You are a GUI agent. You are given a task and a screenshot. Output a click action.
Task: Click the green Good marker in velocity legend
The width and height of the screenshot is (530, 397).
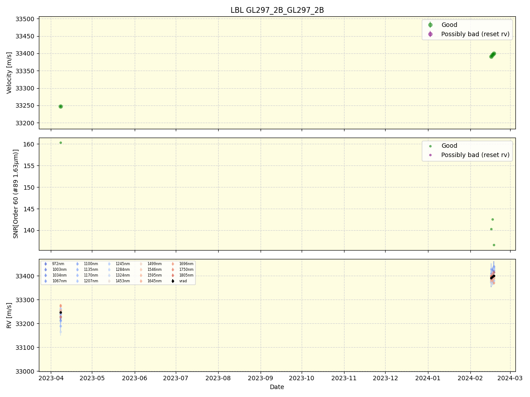(430, 25)
